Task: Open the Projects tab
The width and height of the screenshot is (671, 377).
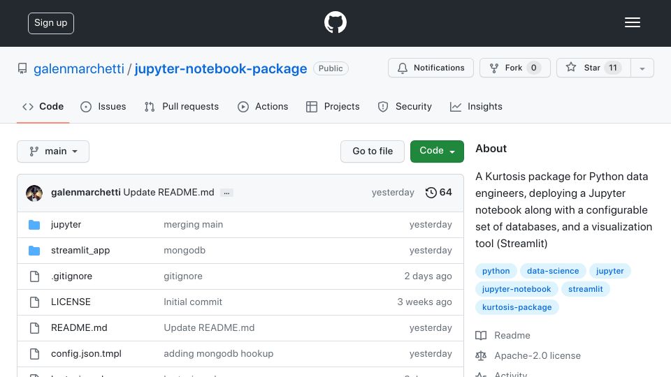Action: tap(333, 106)
